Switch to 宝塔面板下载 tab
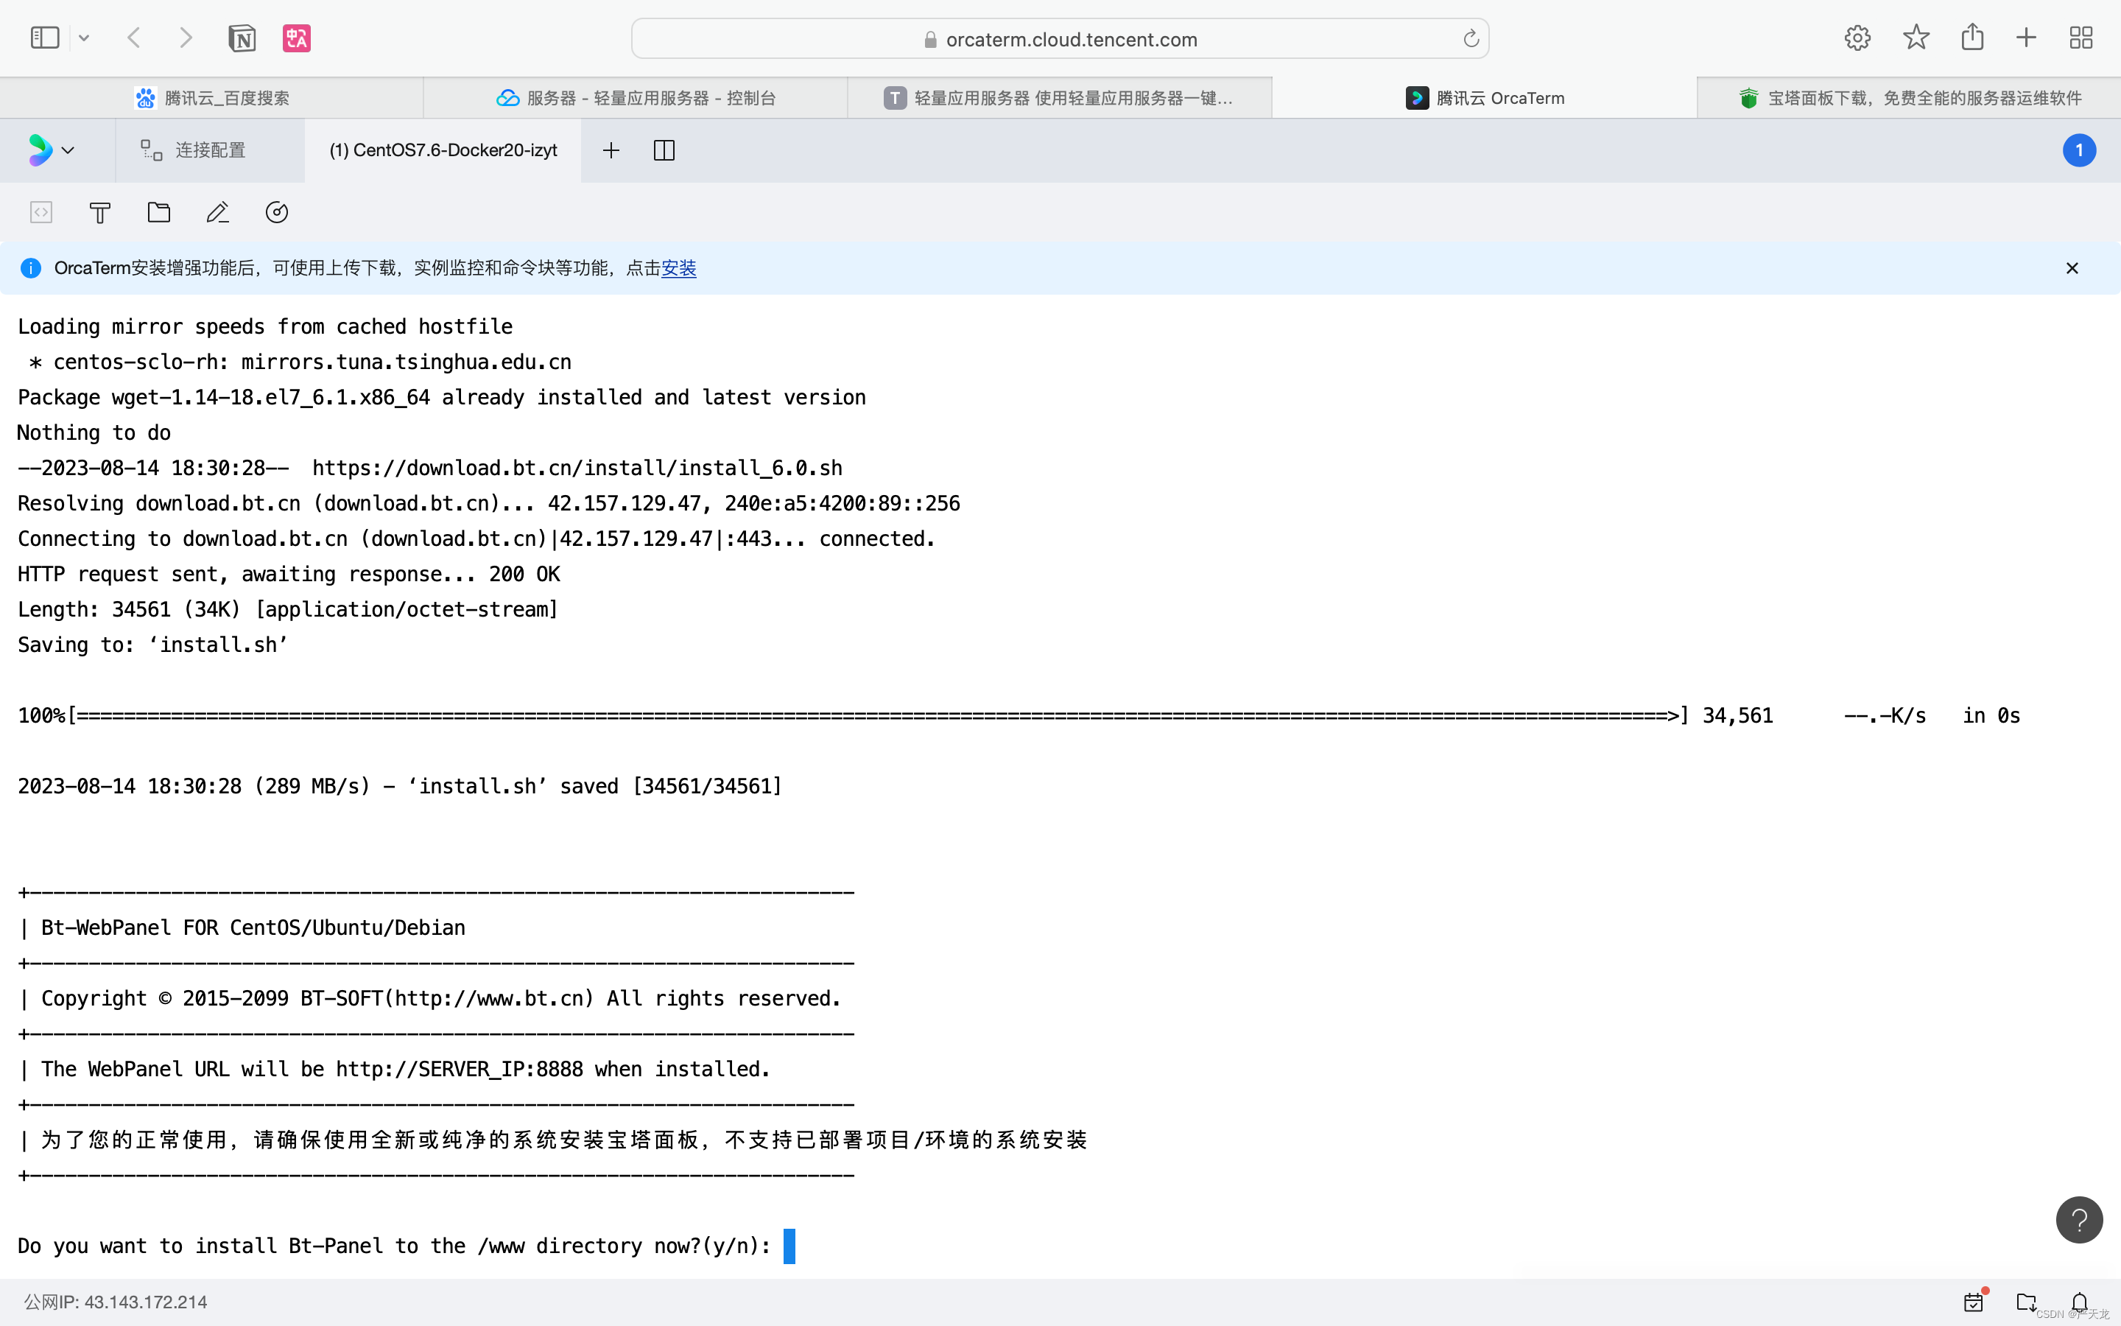Image resolution: width=2121 pixels, height=1326 pixels. (1909, 97)
